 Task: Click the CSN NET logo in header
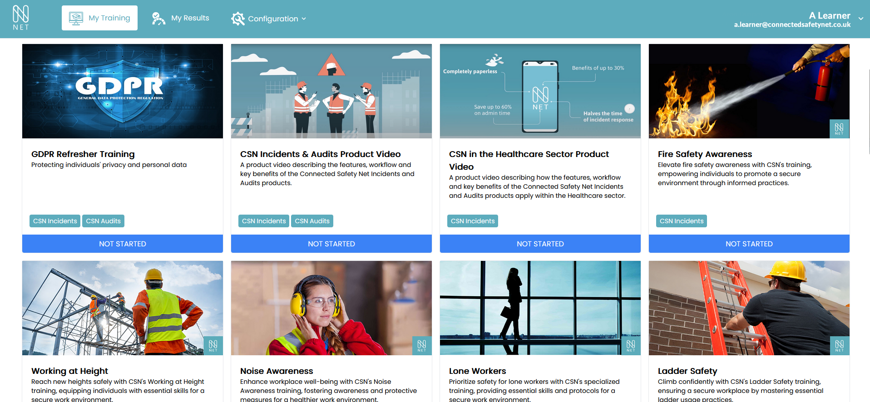(x=21, y=18)
